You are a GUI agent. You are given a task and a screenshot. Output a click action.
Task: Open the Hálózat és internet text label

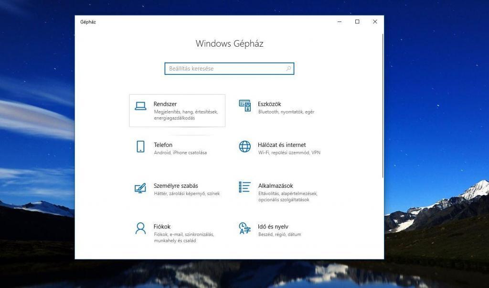coord(282,145)
